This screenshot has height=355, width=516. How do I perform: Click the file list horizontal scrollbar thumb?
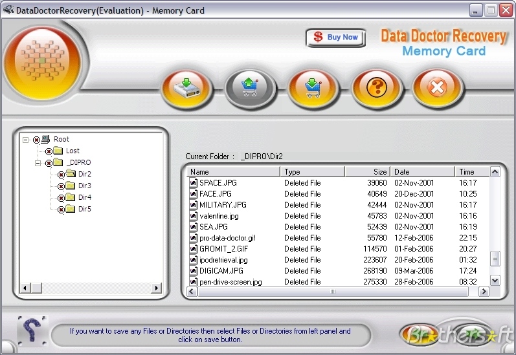coord(333,292)
